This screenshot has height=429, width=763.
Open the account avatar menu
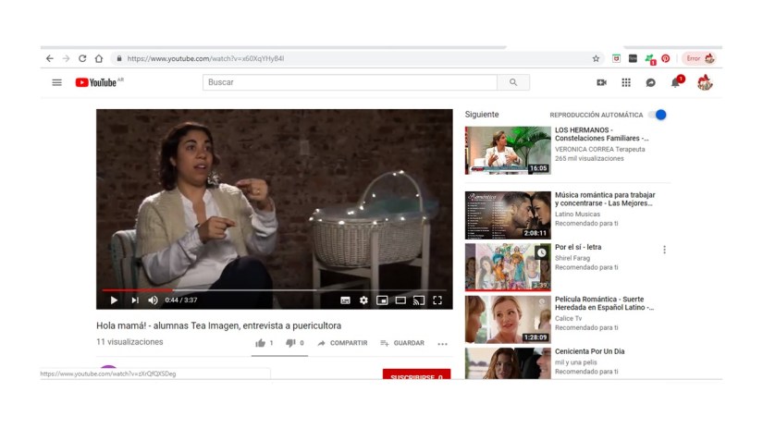(x=705, y=82)
